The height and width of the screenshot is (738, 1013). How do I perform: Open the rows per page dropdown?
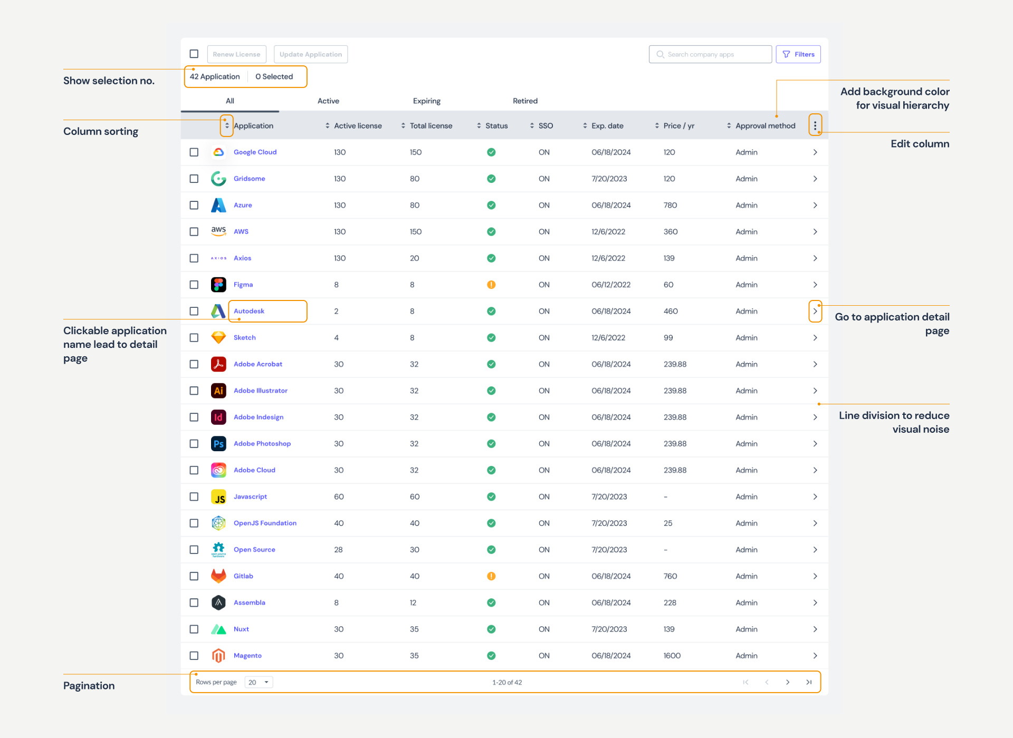259,682
